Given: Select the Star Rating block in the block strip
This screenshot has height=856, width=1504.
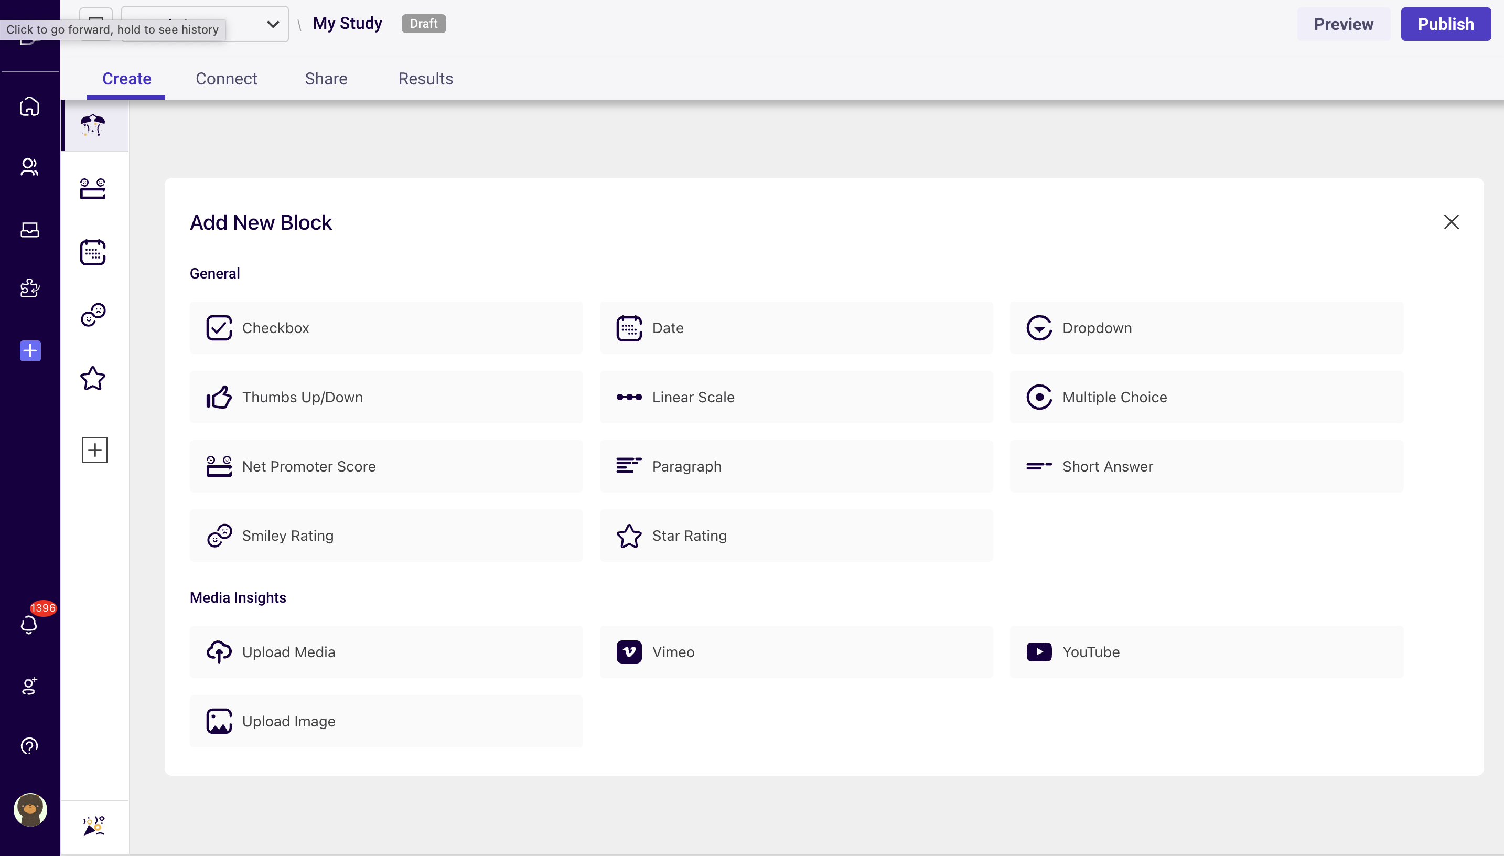Looking at the screenshot, I should pos(93,378).
